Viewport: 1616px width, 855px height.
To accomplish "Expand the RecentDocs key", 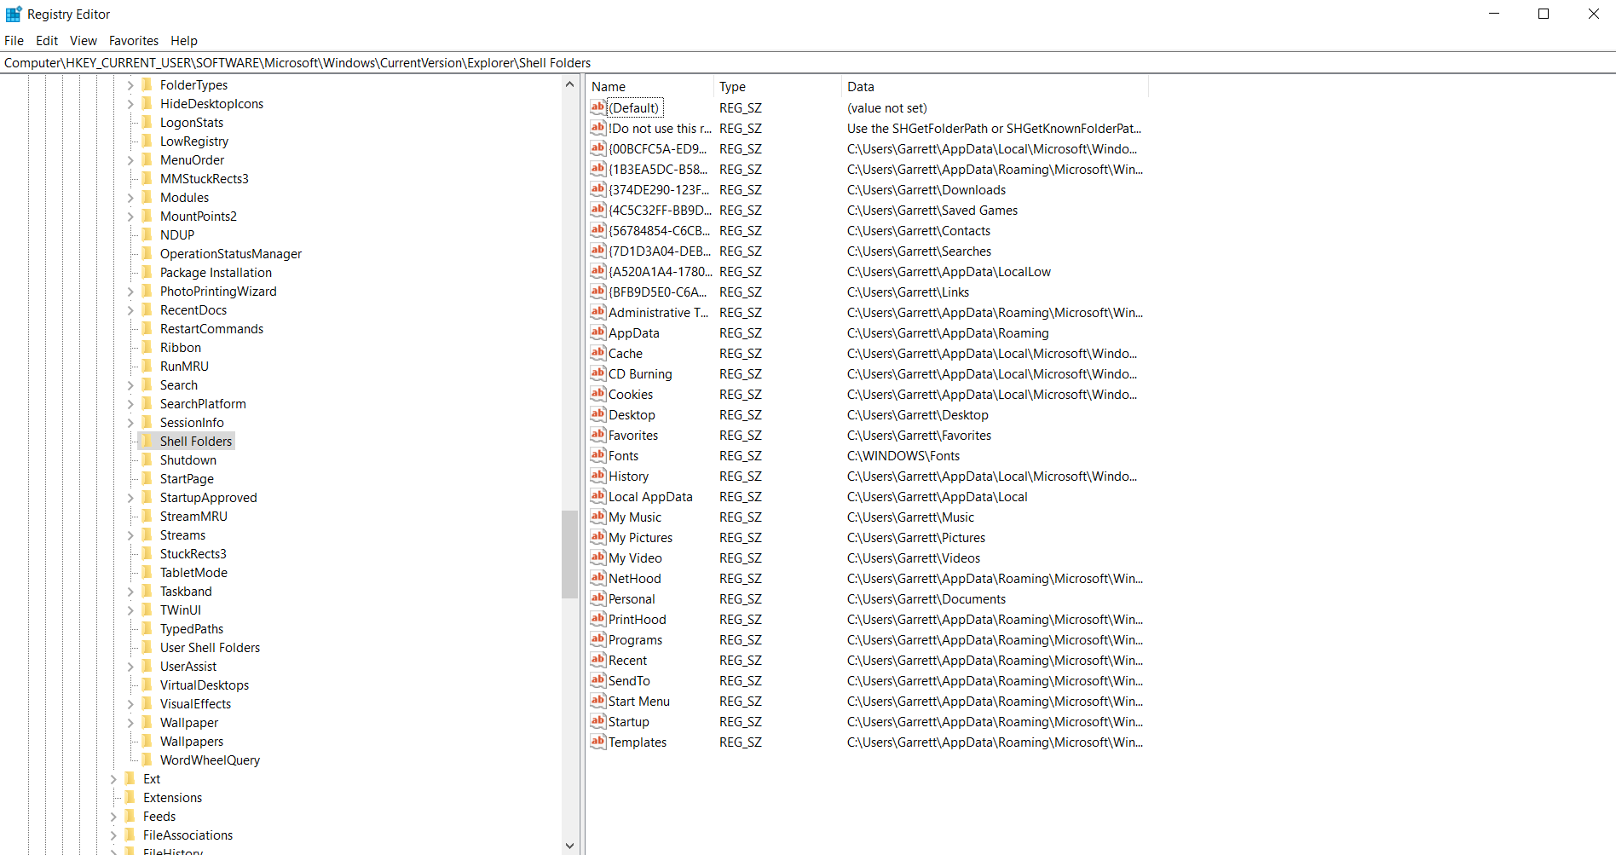I will pos(130,310).
